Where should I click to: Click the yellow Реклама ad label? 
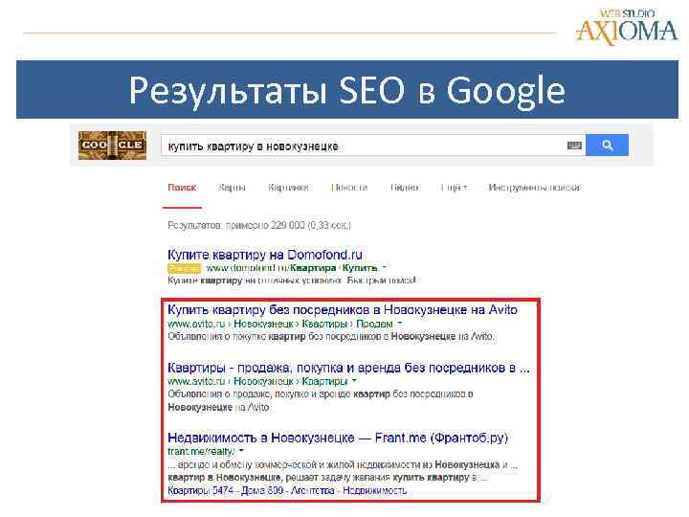[x=184, y=268]
